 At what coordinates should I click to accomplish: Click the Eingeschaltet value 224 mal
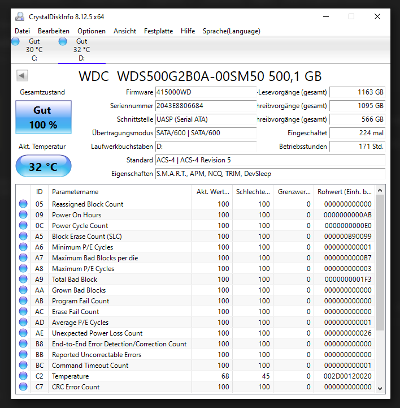[358, 133]
